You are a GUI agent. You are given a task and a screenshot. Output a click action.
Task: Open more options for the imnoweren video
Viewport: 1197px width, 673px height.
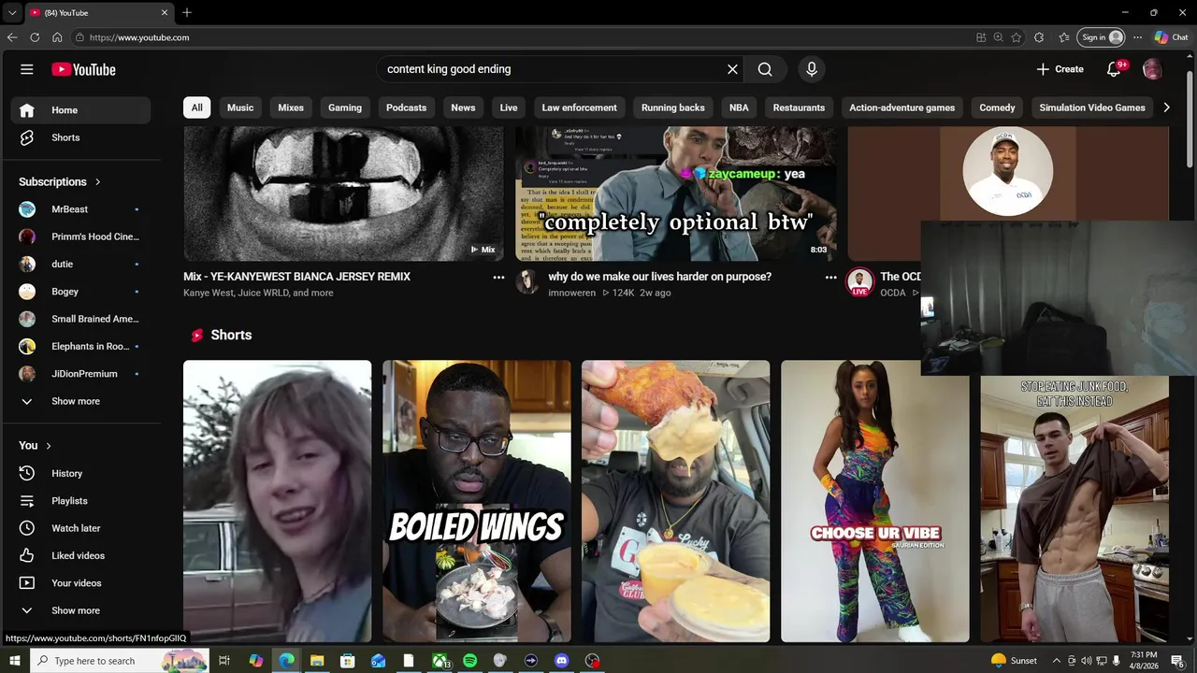(x=830, y=278)
